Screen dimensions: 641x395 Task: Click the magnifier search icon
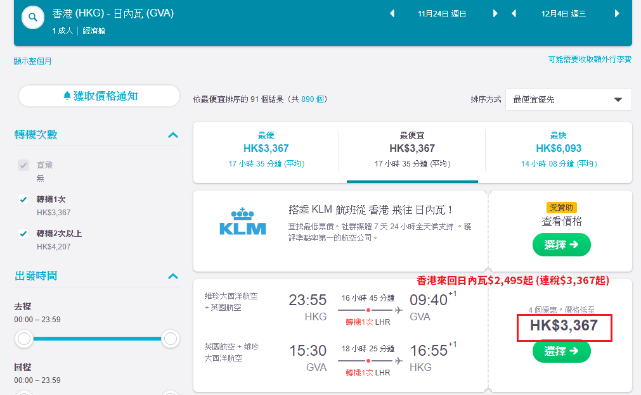pyautogui.click(x=33, y=18)
